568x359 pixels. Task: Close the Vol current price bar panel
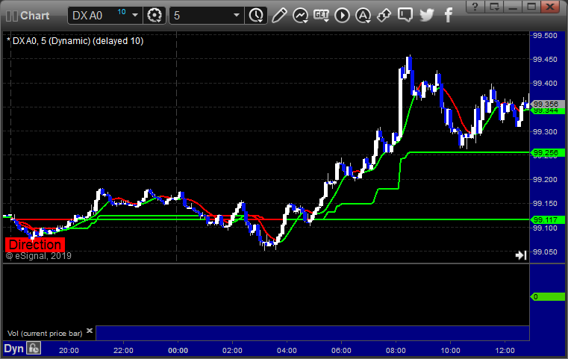point(90,331)
